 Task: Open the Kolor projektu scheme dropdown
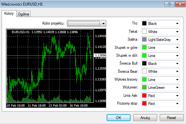pyautogui.click(x=87, y=24)
